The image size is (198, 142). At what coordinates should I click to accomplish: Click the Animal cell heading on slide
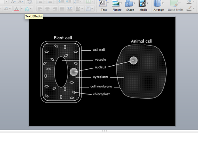(142, 41)
